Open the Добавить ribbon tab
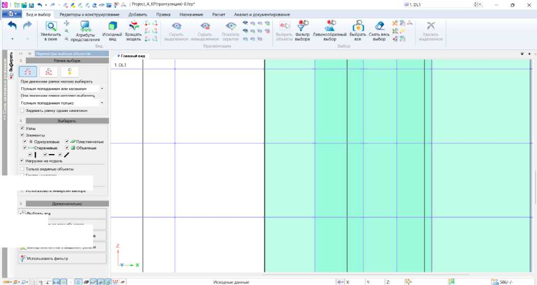The image size is (537, 285). 137,14
